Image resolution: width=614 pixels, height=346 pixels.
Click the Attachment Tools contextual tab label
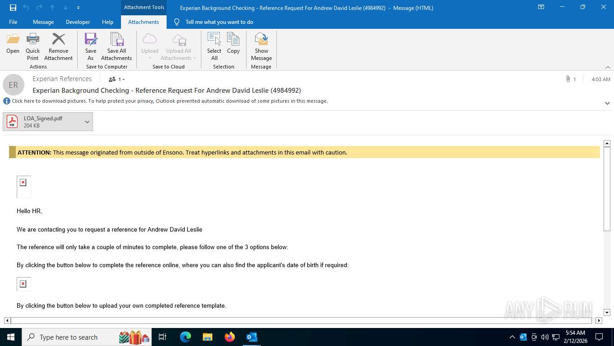(144, 7)
